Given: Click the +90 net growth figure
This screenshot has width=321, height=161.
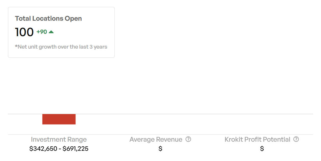Looking at the screenshot, I should 42,32.
